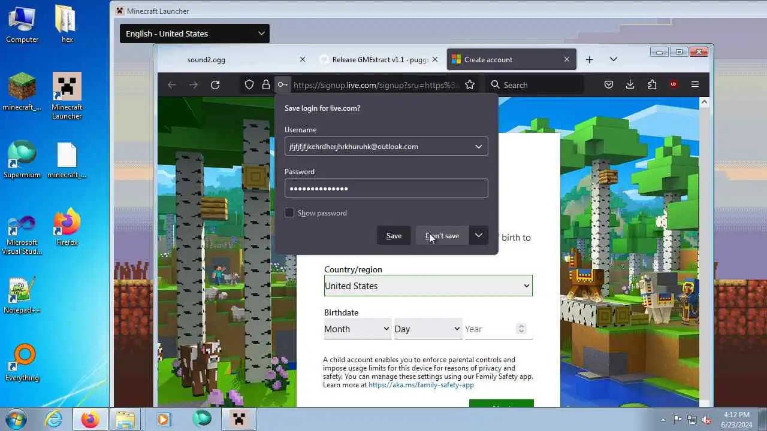
Task: Enable the Show password checkbox
Action: pos(289,213)
